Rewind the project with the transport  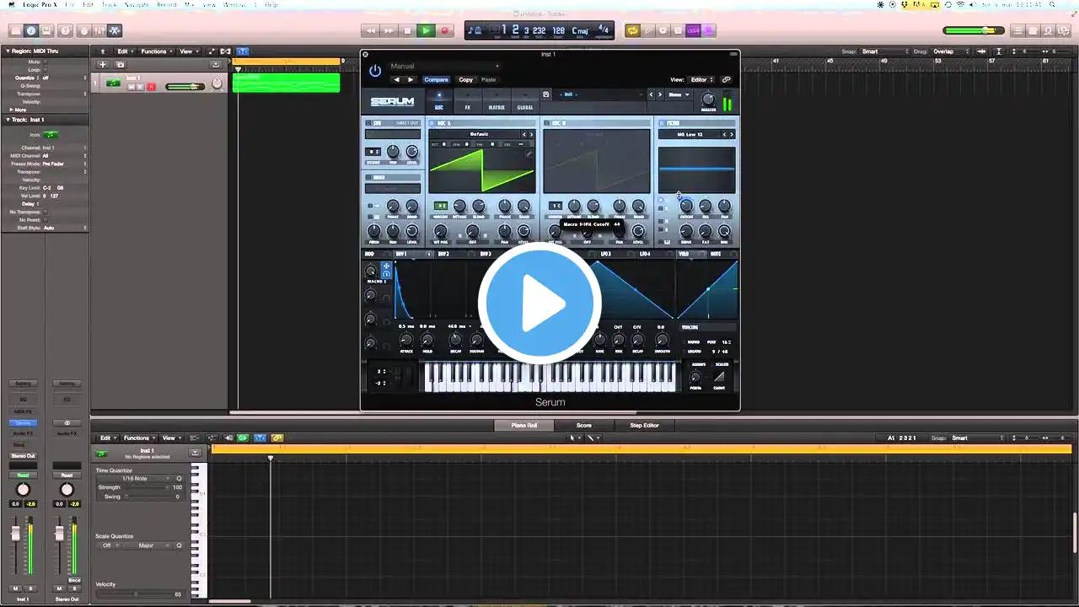click(370, 31)
